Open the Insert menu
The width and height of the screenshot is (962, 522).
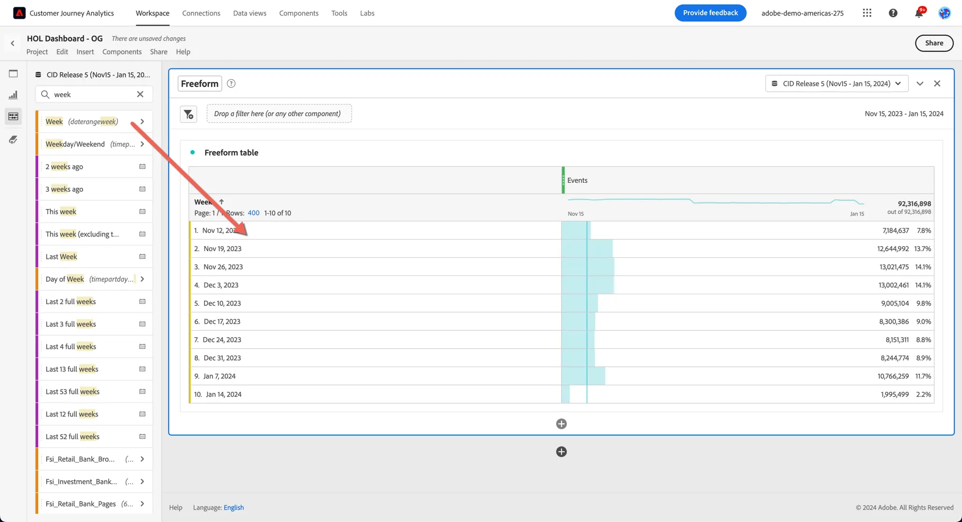click(x=85, y=52)
